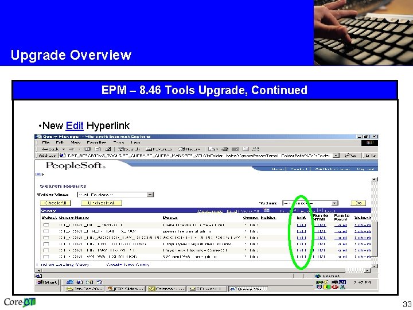Image resolution: width=413 pixels, height=310 pixels.
Task: Click the page icon in the address bar
Action: pos(63,156)
